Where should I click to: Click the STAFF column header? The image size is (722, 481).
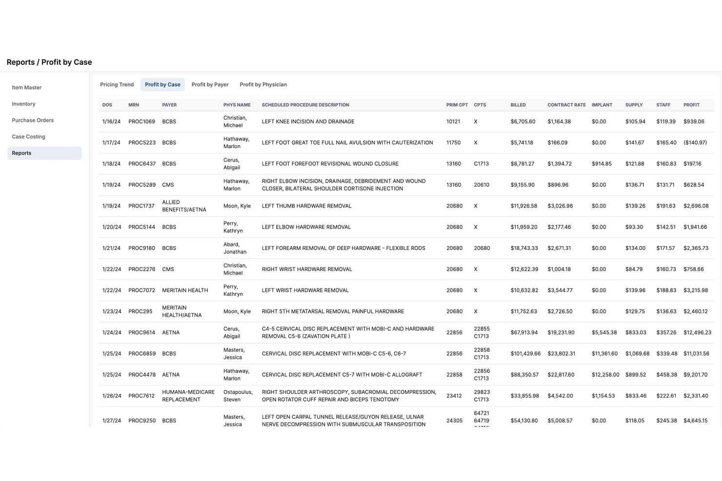(x=663, y=105)
